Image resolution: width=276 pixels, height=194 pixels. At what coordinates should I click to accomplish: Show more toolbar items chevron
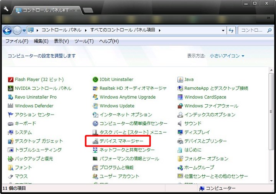click(x=268, y=18)
